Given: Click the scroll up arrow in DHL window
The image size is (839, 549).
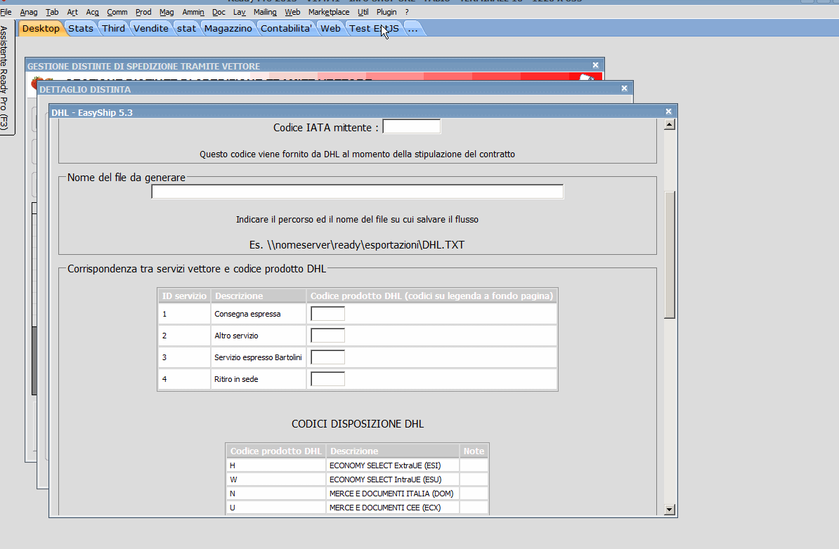Looking at the screenshot, I should click(x=670, y=124).
